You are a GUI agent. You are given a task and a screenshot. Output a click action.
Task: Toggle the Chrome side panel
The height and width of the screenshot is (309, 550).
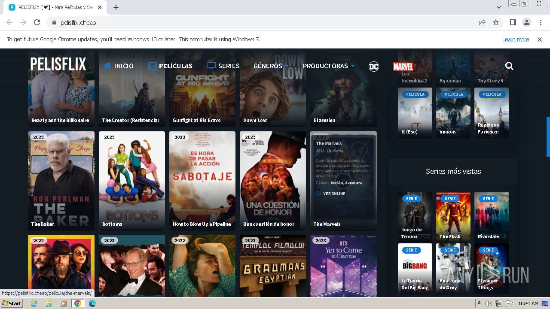click(513, 22)
